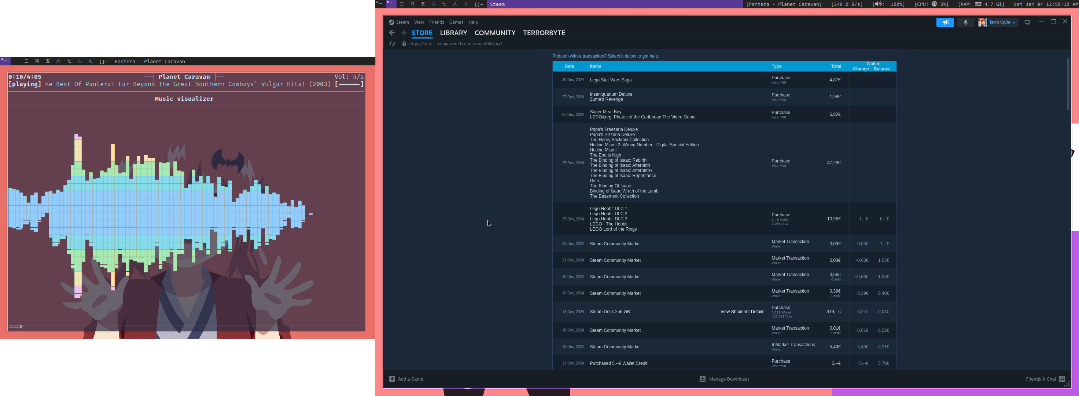Go forward with Steam's forward arrow
Viewport: 1079px width, 396px height.
pyautogui.click(x=403, y=33)
